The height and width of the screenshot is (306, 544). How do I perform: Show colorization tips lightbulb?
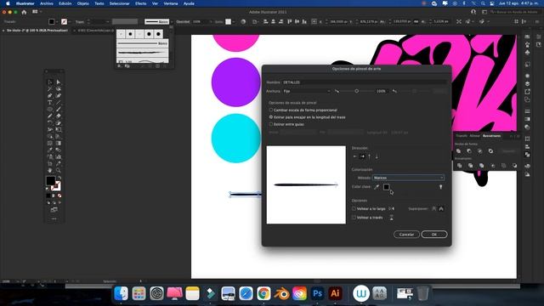[441, 187]
